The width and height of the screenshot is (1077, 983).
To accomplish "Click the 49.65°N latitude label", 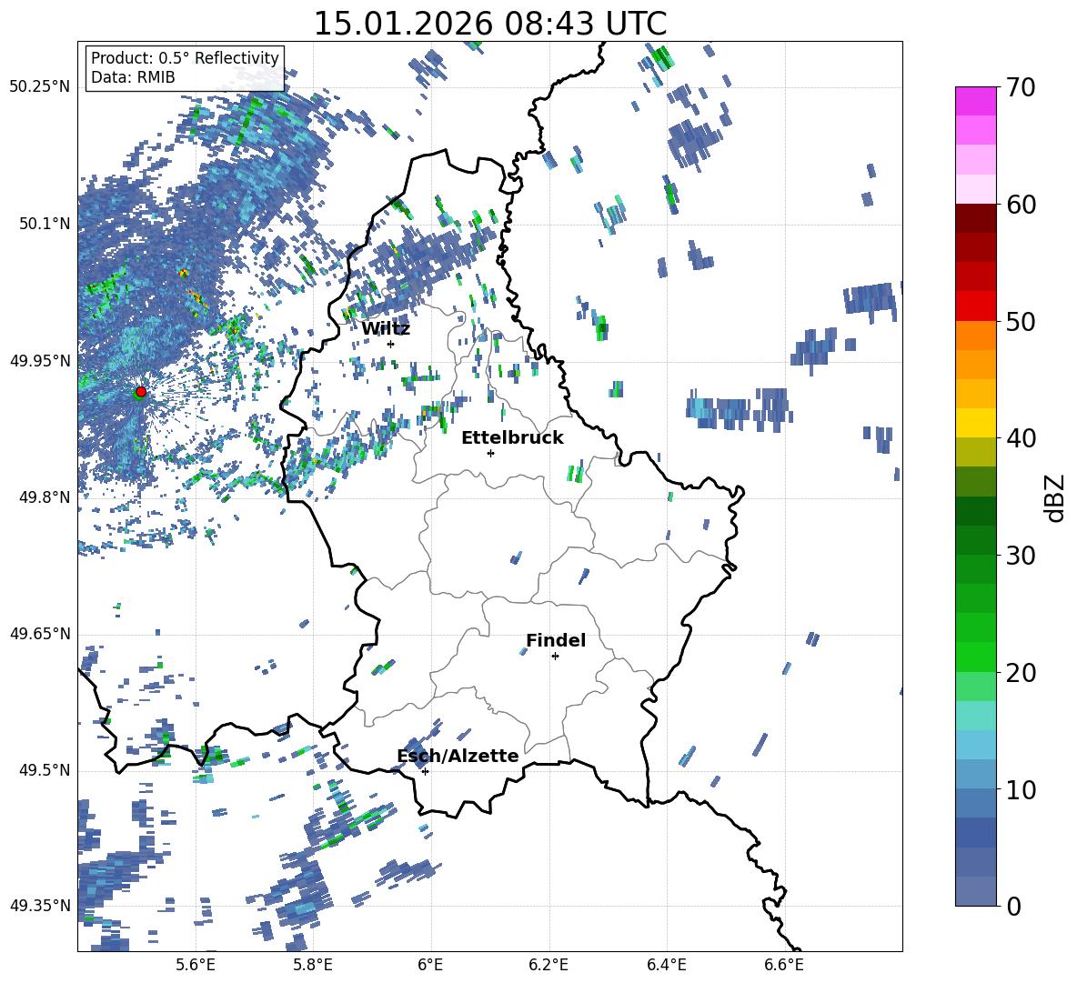I will click(x=40, y=634).
